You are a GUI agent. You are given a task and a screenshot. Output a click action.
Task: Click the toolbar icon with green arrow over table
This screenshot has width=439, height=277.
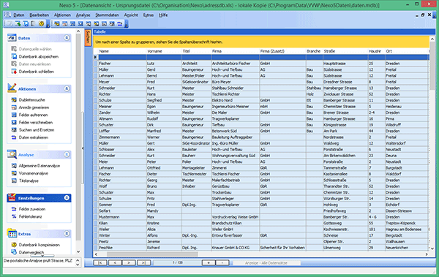click(x=18, y=24)
